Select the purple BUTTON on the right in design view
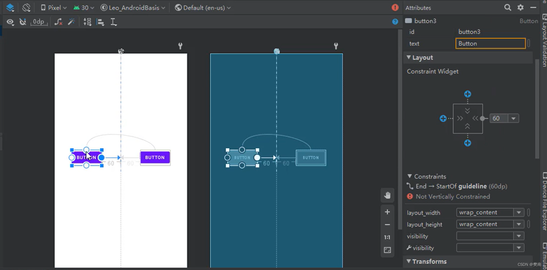This screenshot has width=547, height=270. coord(155,158)
